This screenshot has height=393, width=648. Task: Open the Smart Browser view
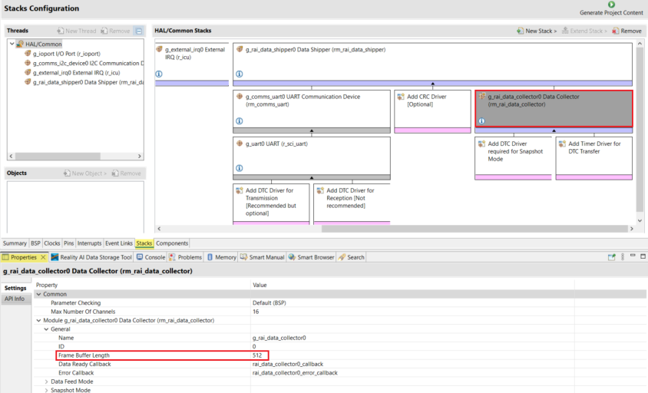coord(311,257)
